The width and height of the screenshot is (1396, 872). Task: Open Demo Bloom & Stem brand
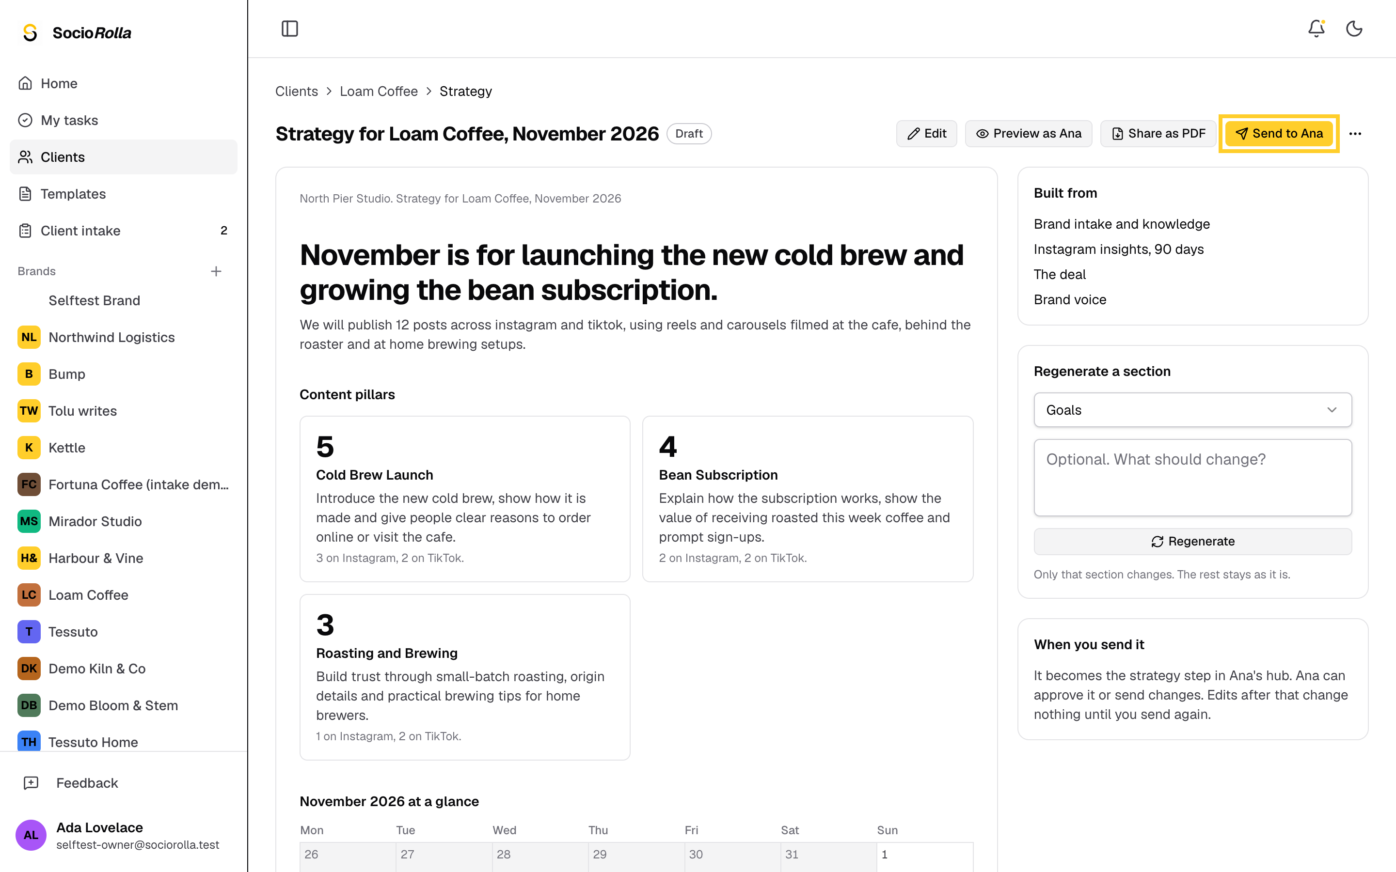tap(124, 705)
